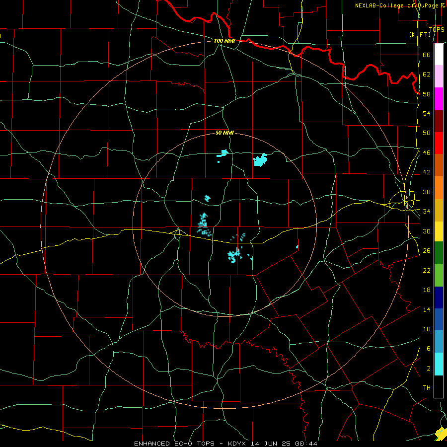Viewport: 447px width, 447px height.
Task: Click the legend value '26'
Action: (x=427, y=251)
